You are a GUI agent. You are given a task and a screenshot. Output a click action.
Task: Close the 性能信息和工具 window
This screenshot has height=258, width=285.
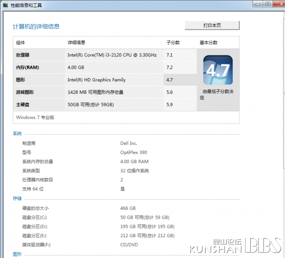coord(280,4)
